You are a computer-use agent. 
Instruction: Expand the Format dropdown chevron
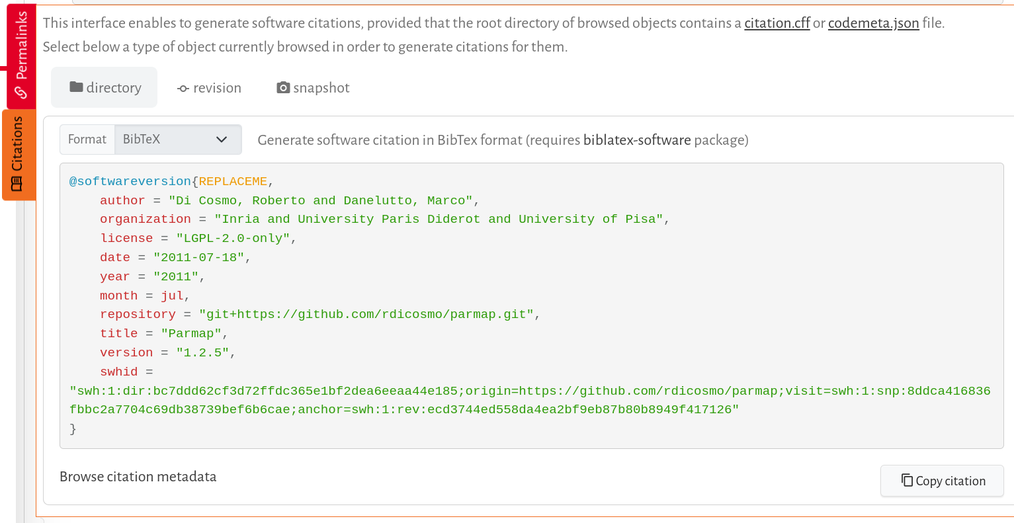point(222,140)
